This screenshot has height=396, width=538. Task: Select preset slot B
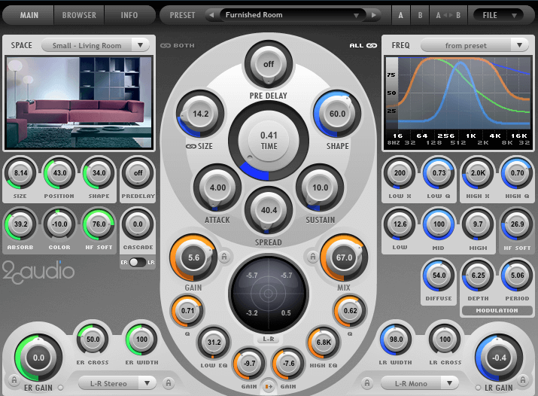tap(421, 14)
